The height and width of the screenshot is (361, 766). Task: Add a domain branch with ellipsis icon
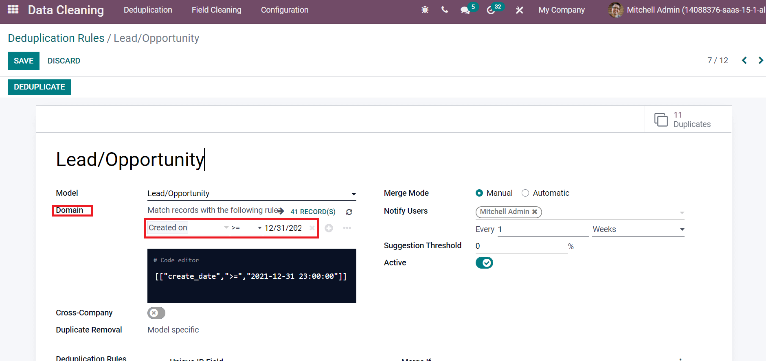pos(347,228)
